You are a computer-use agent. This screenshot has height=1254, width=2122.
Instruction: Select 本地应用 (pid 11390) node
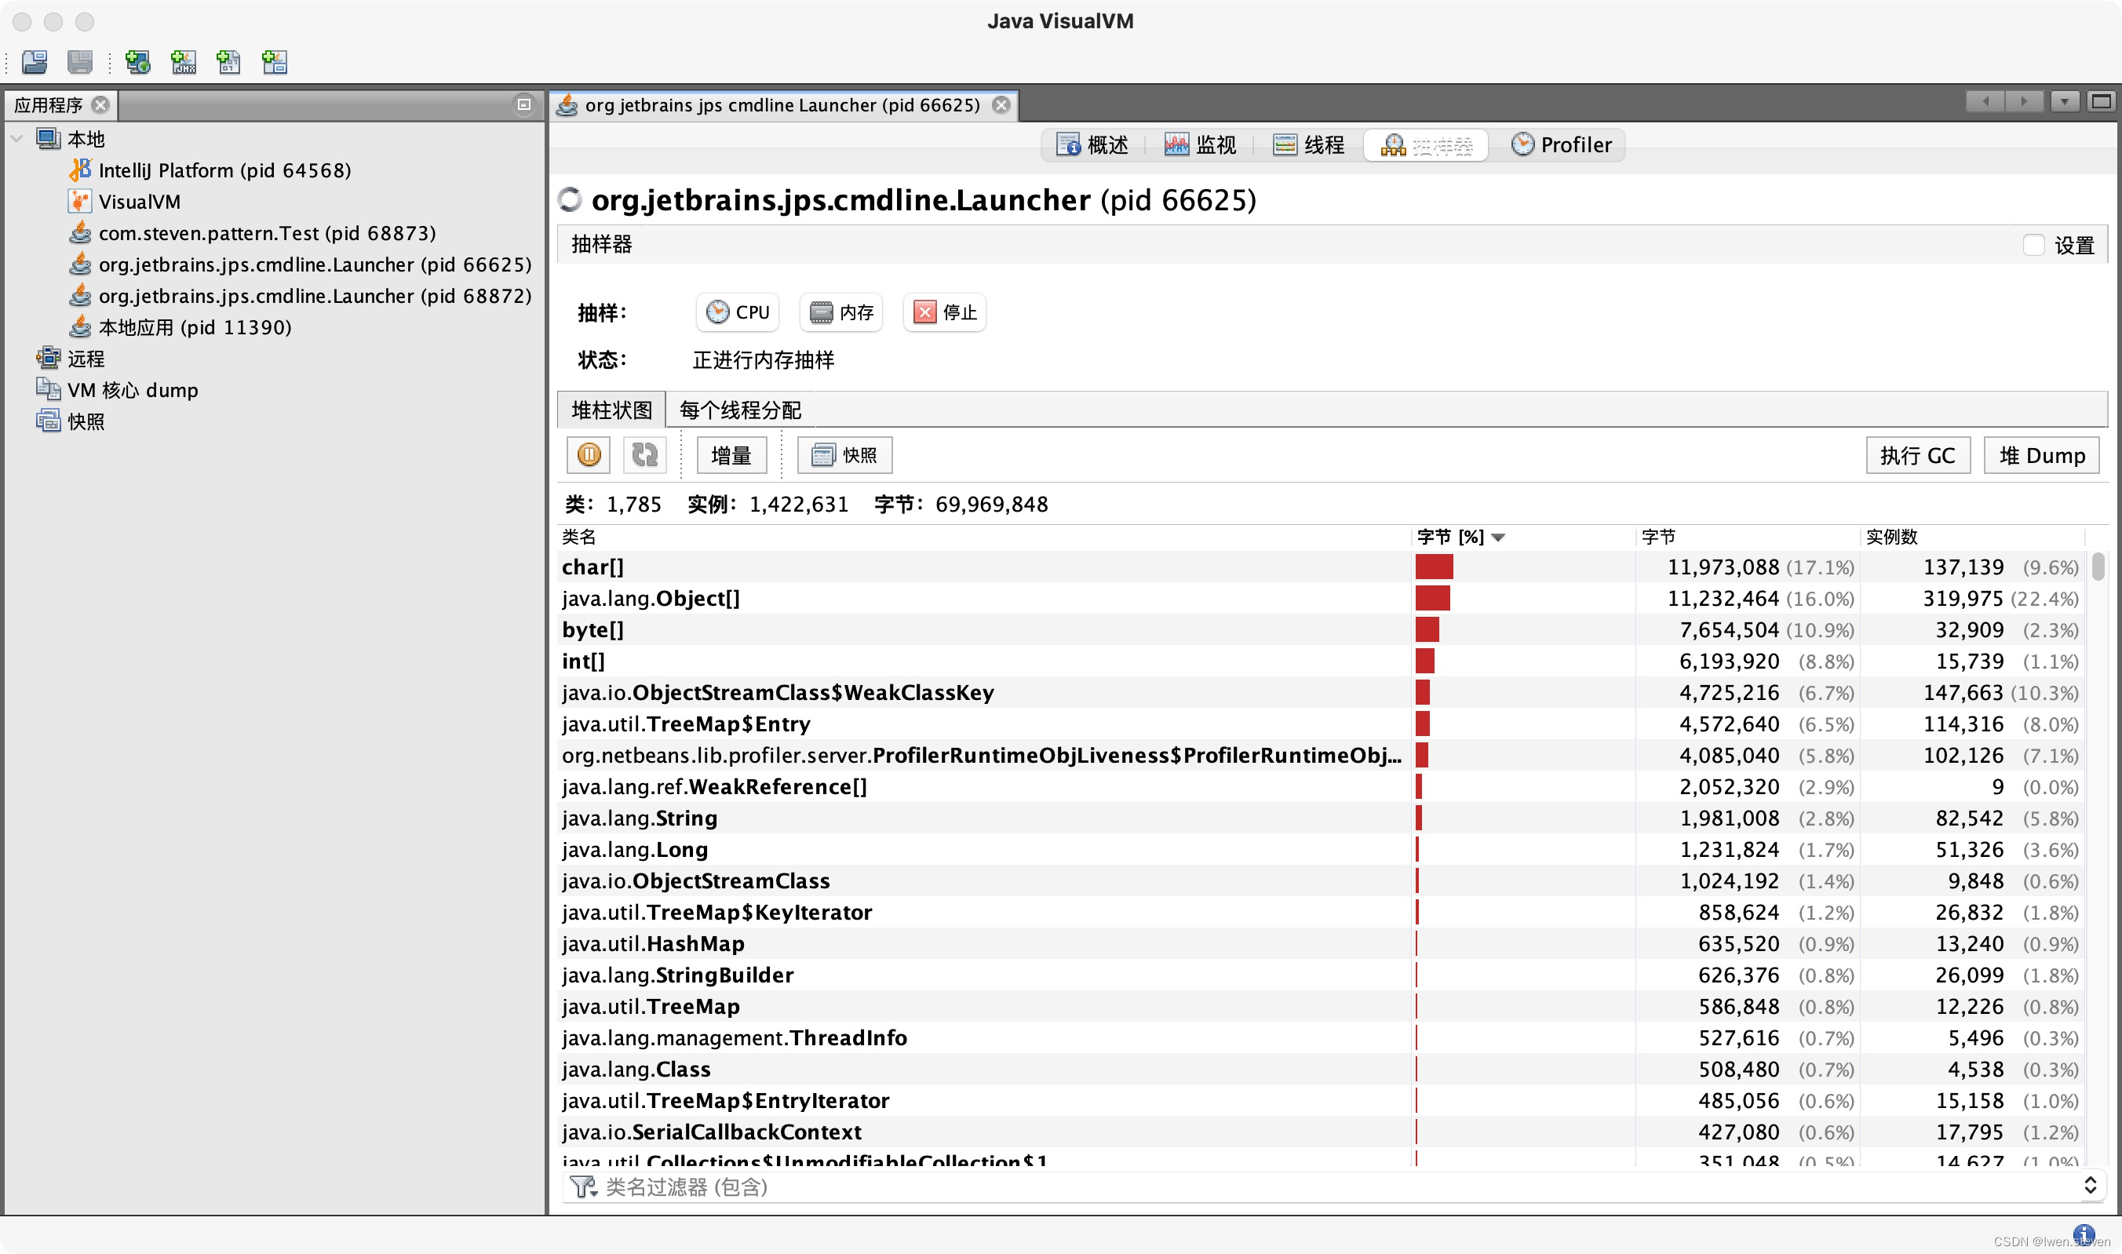click(x=180, y=327)
